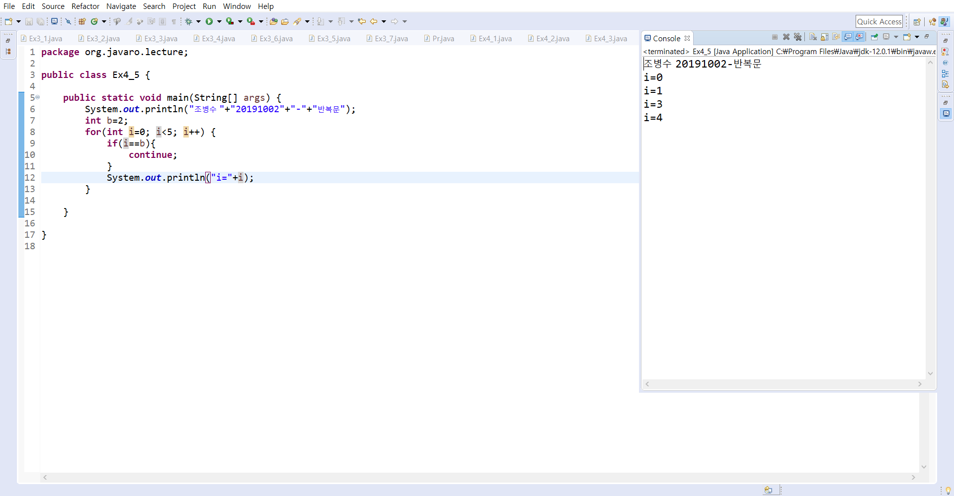Toggle Pin Console button

874,37
